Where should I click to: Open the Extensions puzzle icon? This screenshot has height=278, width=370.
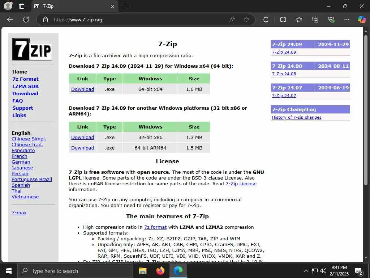266,20
